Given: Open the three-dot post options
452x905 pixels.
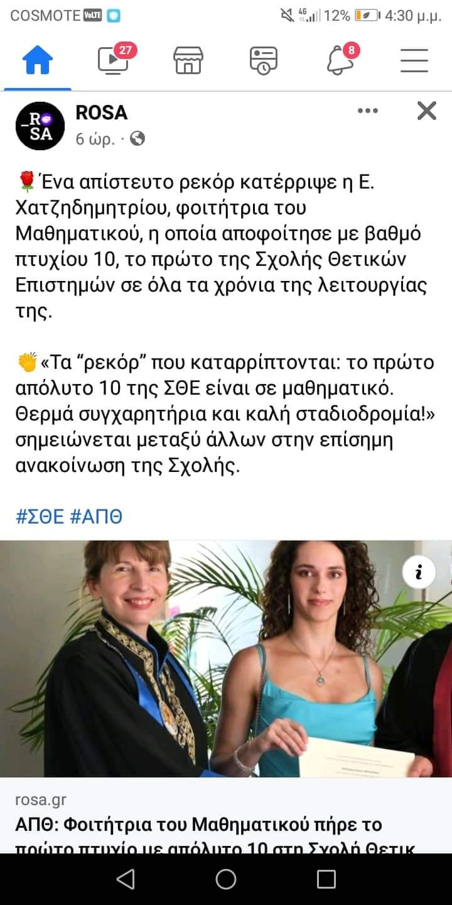Looking at the screenshot, I should [x=368, y=111].
